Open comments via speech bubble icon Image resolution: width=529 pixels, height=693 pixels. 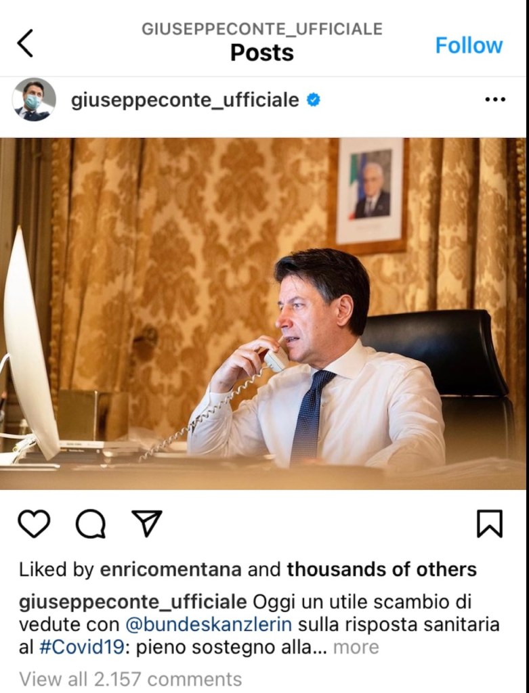click(91, 524)
